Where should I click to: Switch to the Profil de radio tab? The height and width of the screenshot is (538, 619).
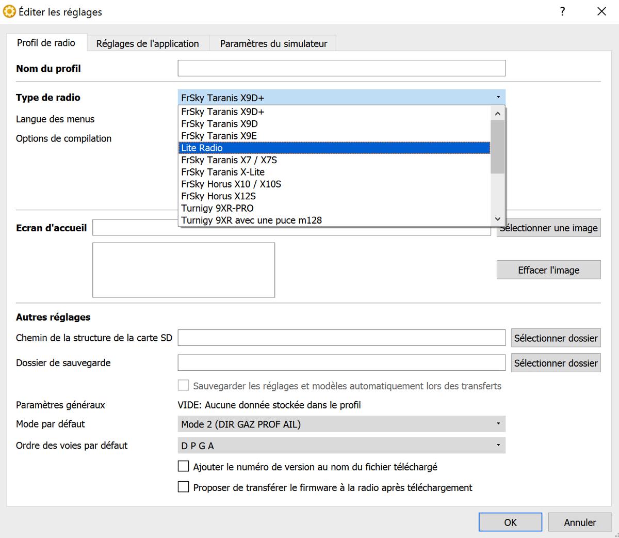pos(46,43)
